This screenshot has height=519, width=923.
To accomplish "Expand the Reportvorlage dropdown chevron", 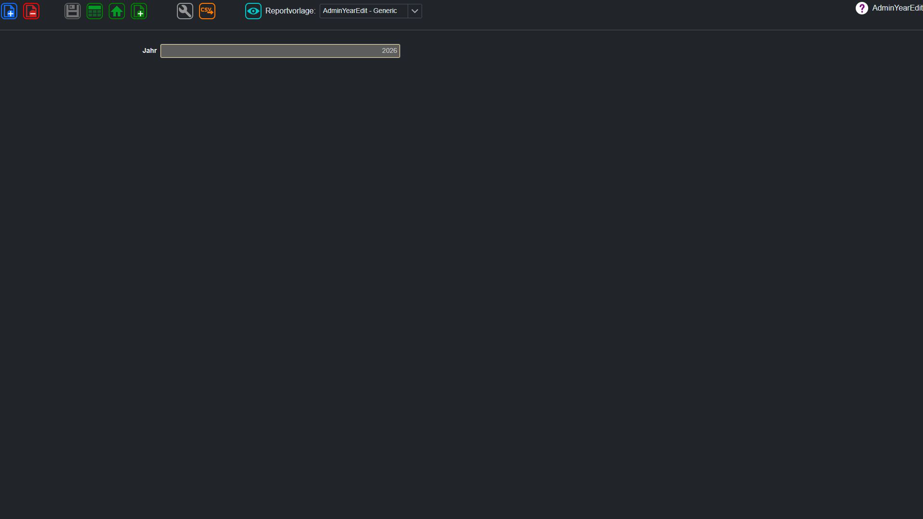I will pyautogui.click(x=415, y=11).
